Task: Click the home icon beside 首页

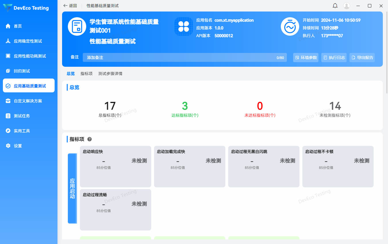Action: [x=8, y=26]
